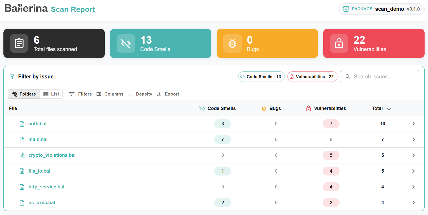Image resolution: width=428 pixels, height=215 pixels.
Task: Toggle the Code Smells · 13 filter chip
Action: click(261, 77)
